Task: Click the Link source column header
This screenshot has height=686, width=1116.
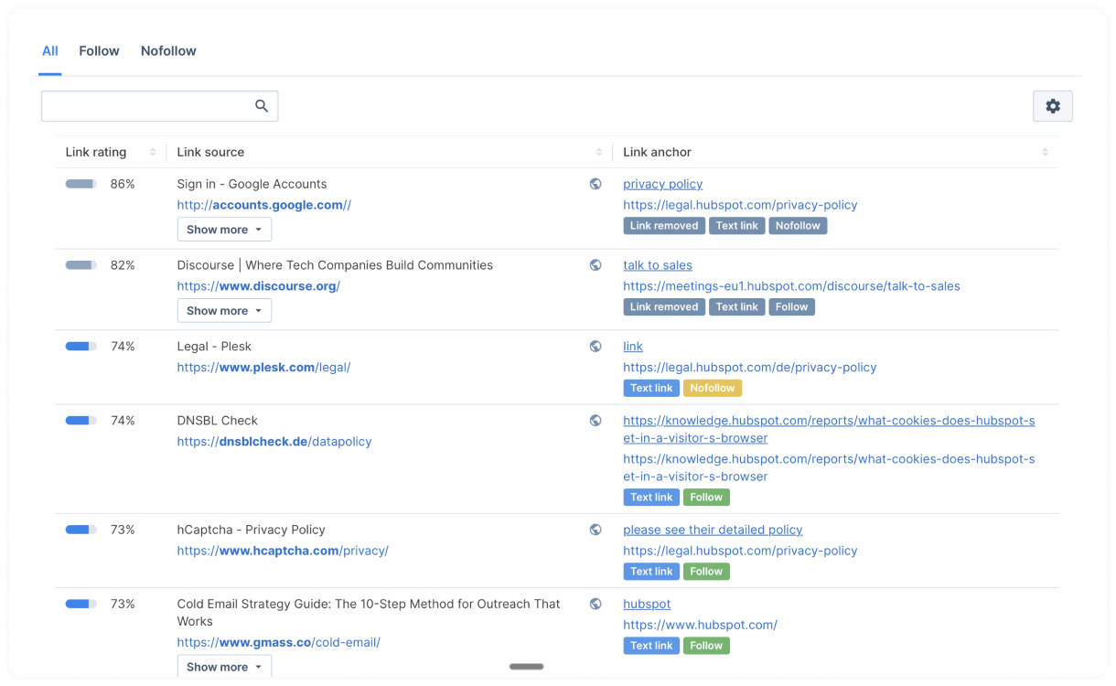Action: 210,152
